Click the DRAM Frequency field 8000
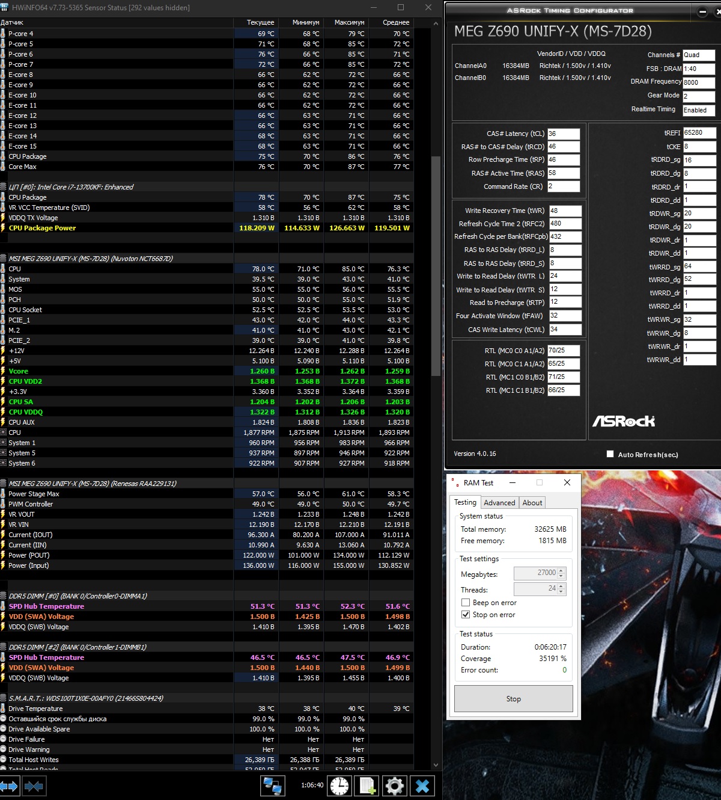The image size is (721, 800). click(x=699, y=82)
